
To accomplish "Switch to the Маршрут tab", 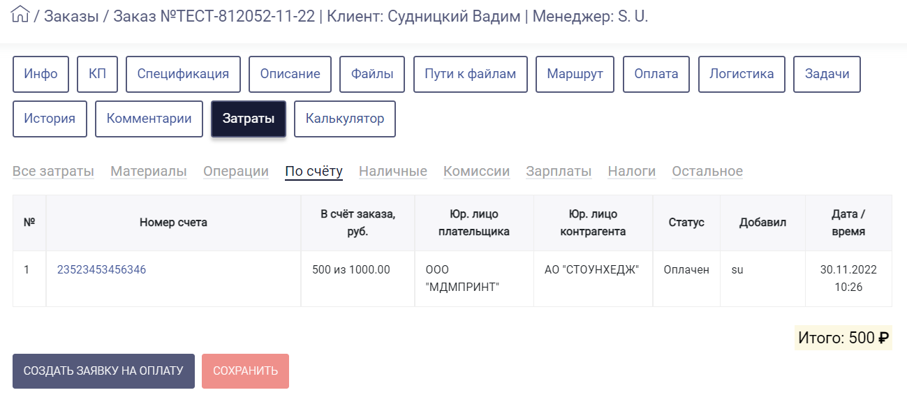I will [x=575, y=74].
